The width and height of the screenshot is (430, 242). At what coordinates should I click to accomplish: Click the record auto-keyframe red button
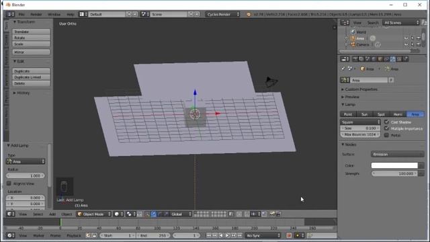[x=289, y=235]
